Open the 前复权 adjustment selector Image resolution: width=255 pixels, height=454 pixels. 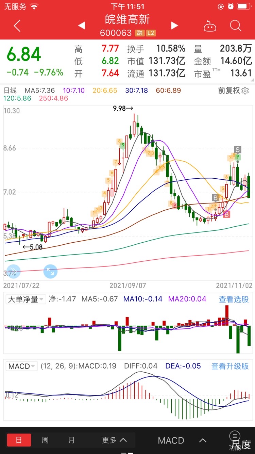point(229,91)
